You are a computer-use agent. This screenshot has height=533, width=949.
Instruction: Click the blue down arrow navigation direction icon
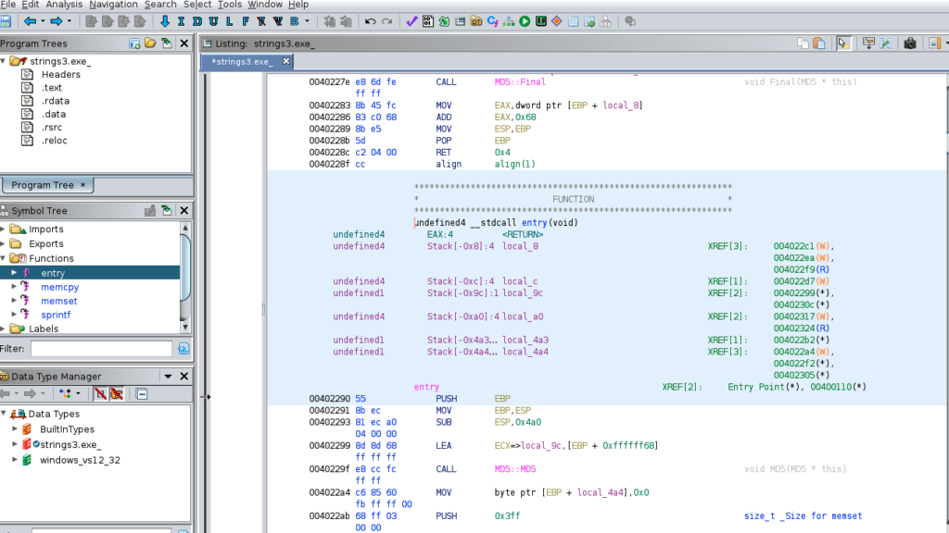[x=165, y=22]
